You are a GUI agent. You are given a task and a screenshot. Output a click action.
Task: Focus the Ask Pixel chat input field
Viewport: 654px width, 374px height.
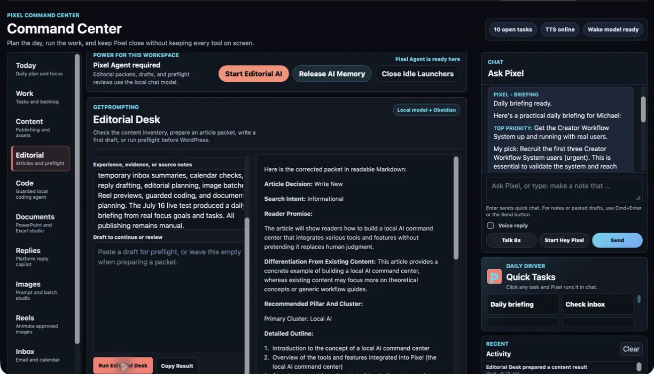[x=564, y=189]
